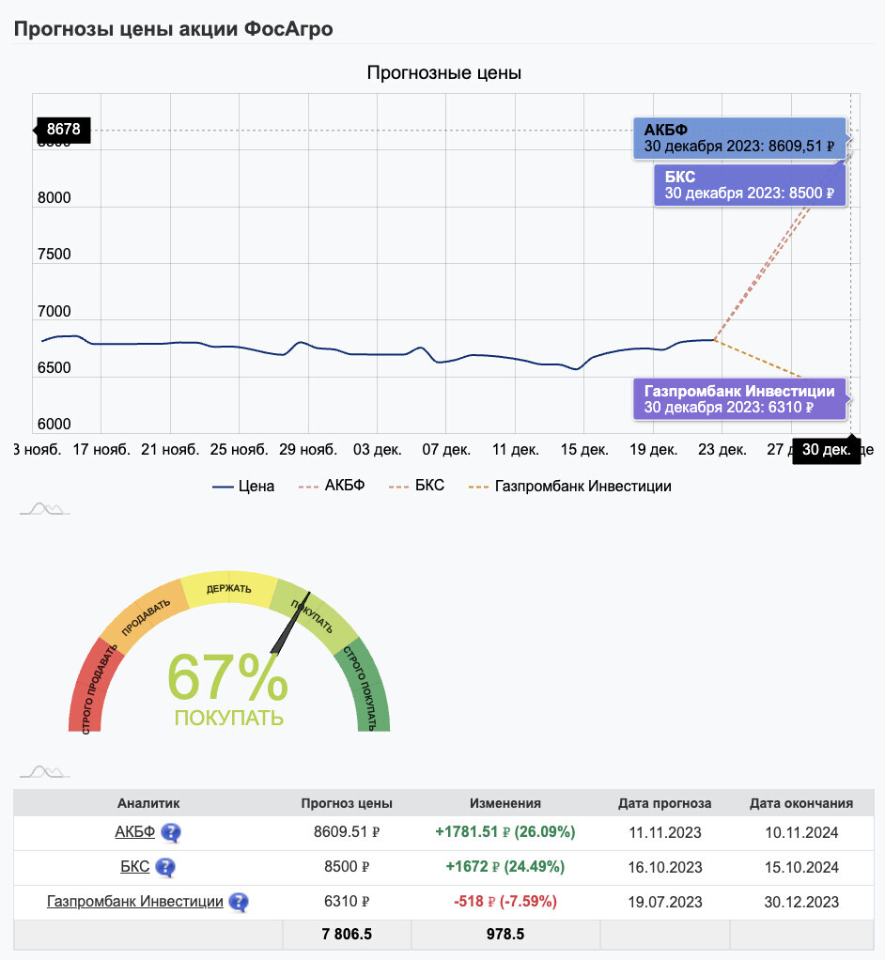Click the 23 дек. axis label
This screenshot has width=885, height=960.
pos(722,449)
